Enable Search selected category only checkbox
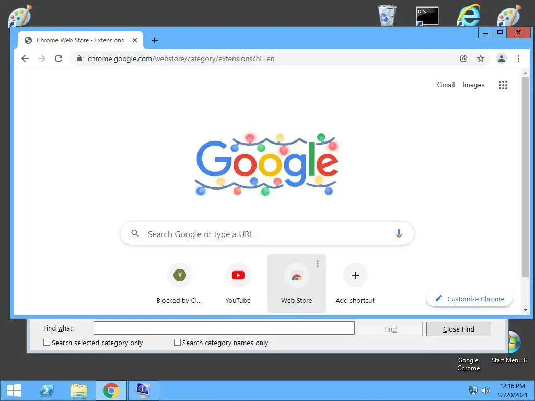This screenshot has height=401, width=535. point(46,343)
